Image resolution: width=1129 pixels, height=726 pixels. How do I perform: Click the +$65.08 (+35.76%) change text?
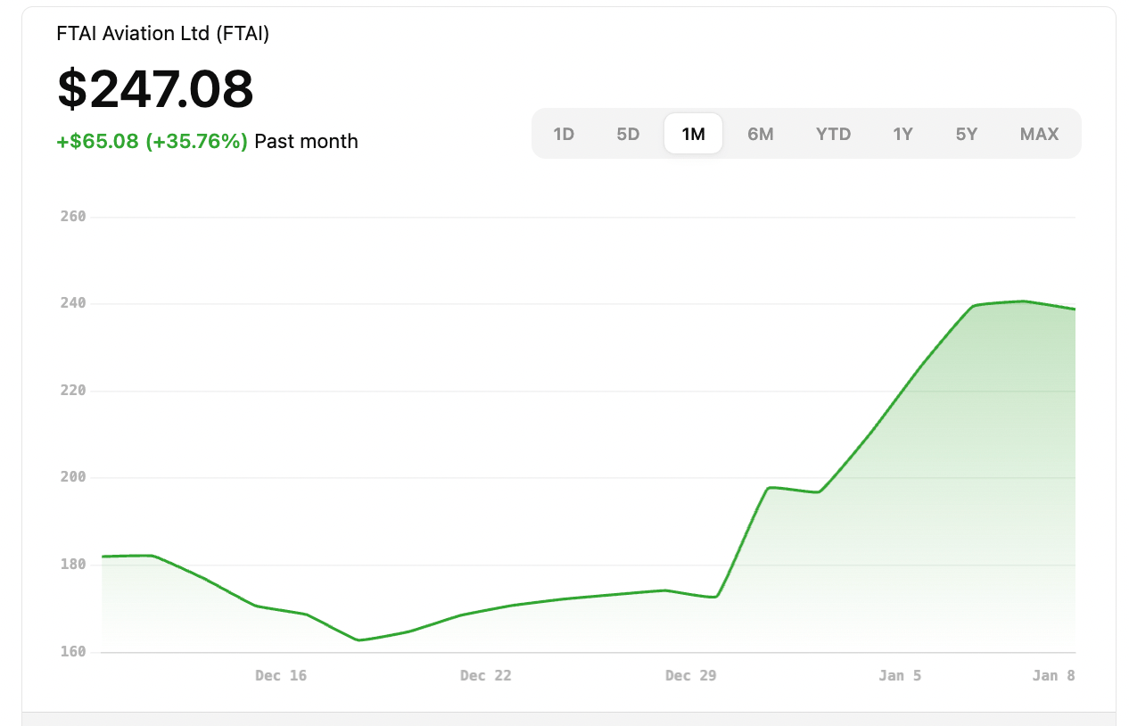pos(152,141)
